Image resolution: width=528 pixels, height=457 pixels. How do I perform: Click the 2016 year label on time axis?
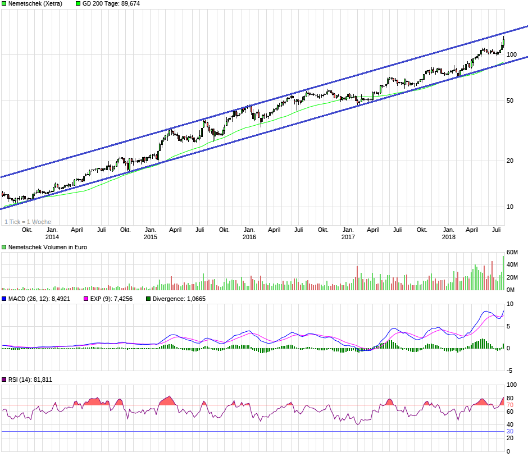[249, 237]
